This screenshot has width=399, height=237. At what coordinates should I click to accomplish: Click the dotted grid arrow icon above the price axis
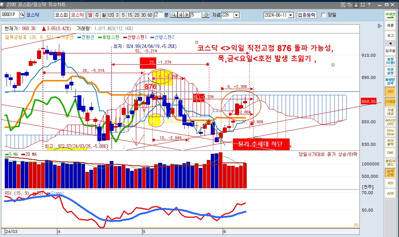tap(379, 26)
